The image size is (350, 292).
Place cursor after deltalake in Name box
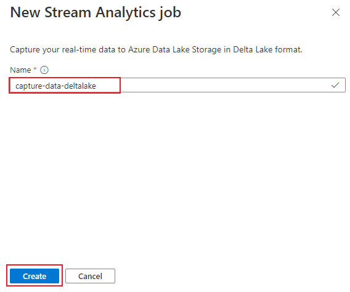(x=97, y=86)
